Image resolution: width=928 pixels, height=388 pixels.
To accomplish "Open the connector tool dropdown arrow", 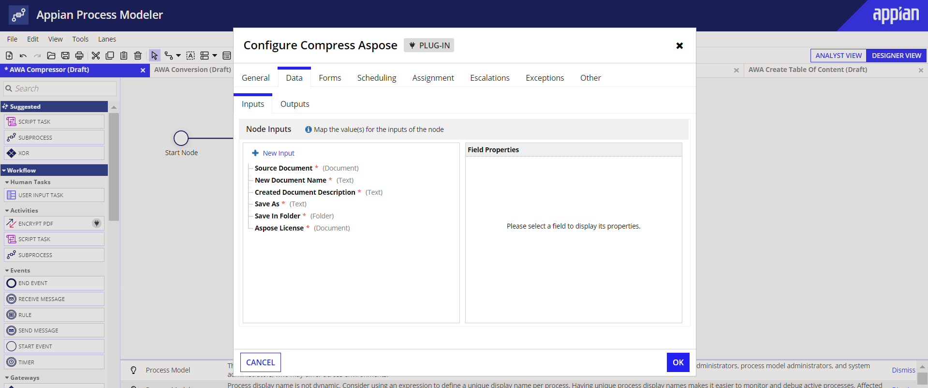I will coord(178,56).
